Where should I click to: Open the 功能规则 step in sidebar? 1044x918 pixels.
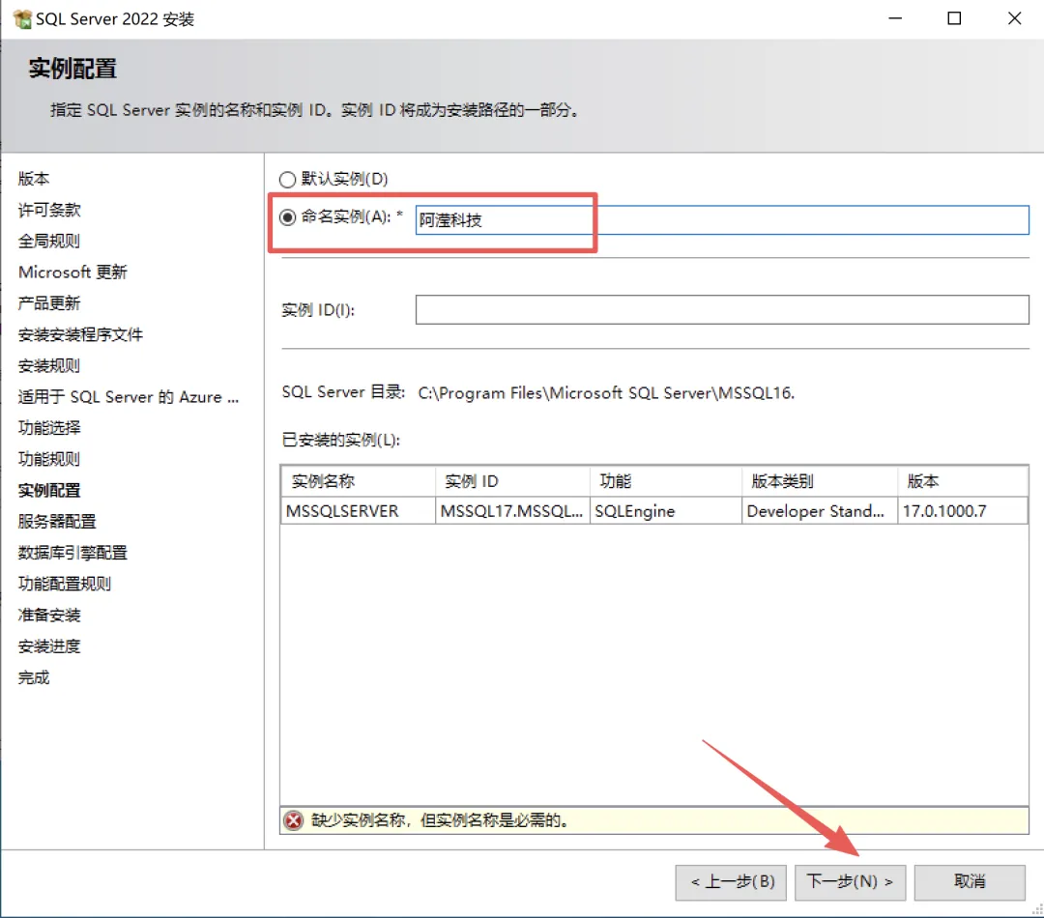(49, 459)
